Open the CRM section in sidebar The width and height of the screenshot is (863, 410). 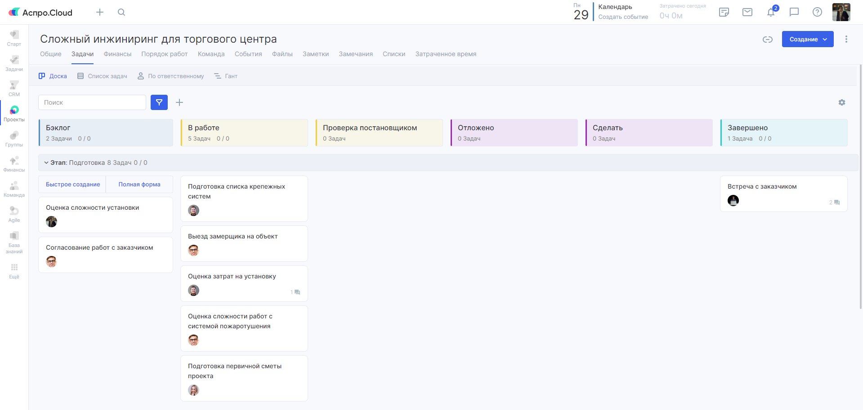pyautogui.click(x=14, y=88)
